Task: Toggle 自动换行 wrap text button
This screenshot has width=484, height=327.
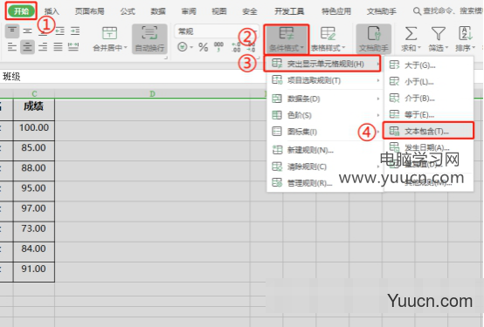Action: point(149,39)
